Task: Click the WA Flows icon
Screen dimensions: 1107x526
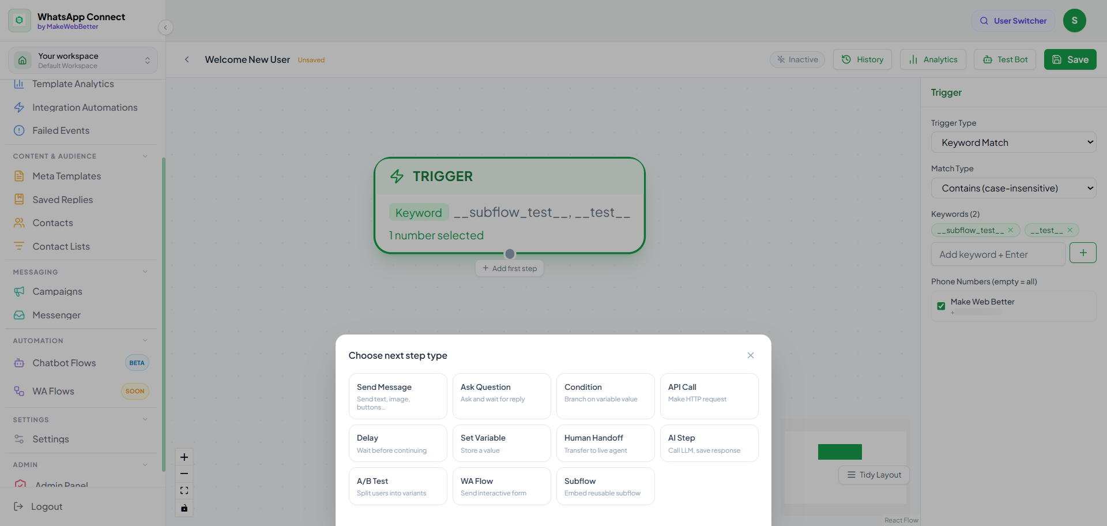Action: coord(19,391)
